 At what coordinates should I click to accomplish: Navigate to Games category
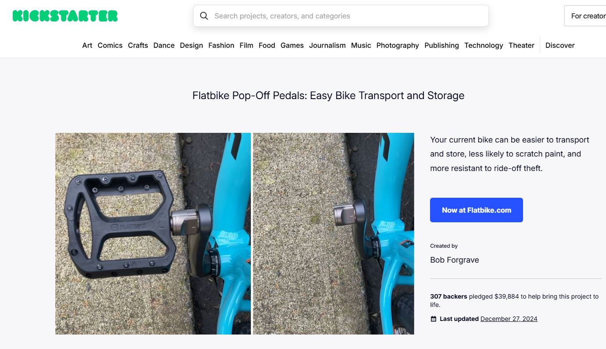pyautogui.click(x=292, y=45)
